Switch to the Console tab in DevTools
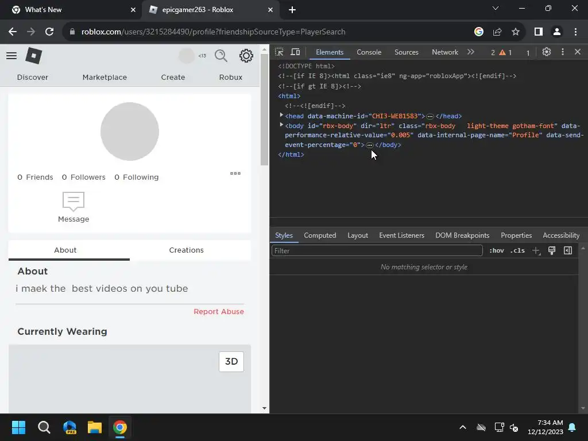This screenshot has width=588, height=441. [369, 52]
